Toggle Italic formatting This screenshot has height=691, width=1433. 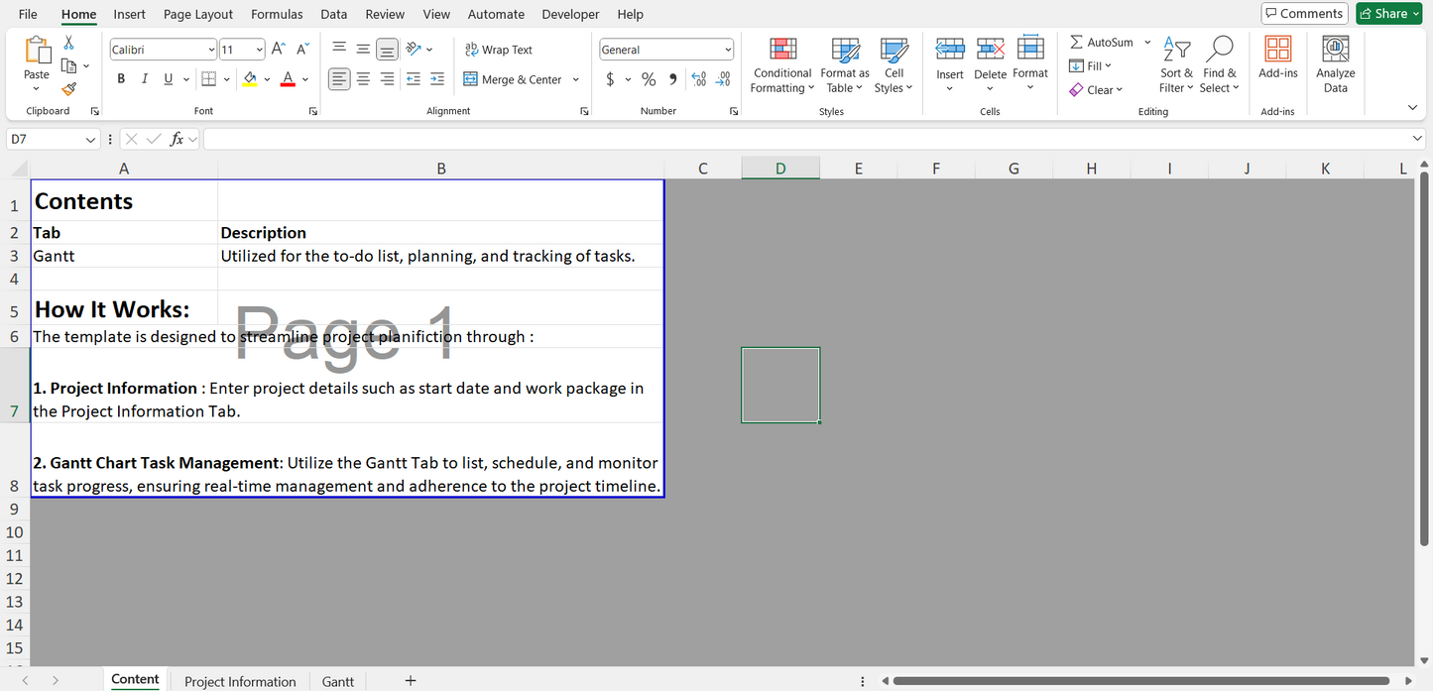click(x=145, y=79)
